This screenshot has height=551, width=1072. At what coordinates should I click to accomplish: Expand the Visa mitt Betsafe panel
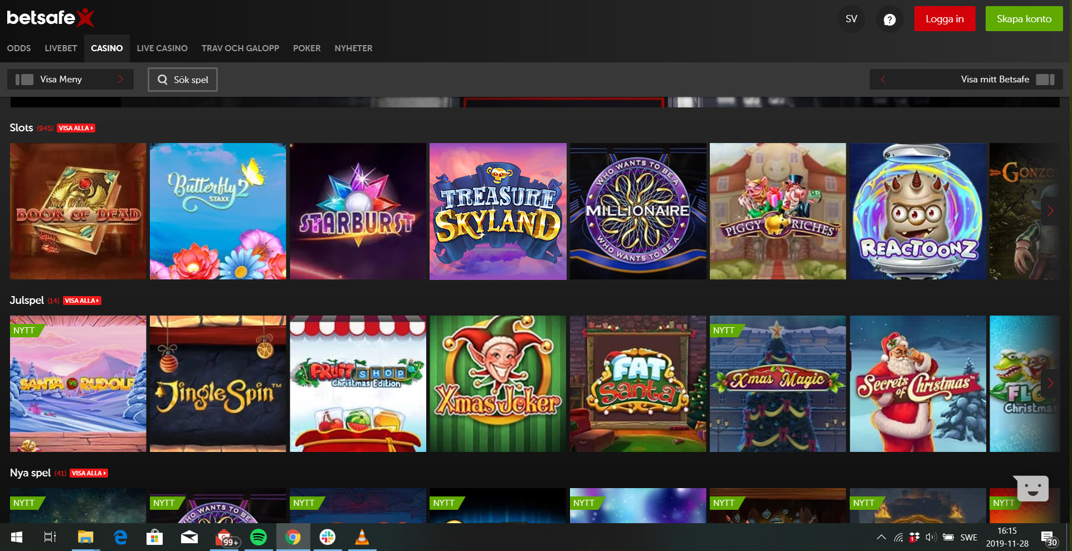pos(966,79)
